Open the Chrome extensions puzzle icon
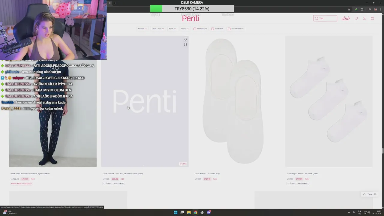Screen dimensions: 384x216 (x=362, y=9)
